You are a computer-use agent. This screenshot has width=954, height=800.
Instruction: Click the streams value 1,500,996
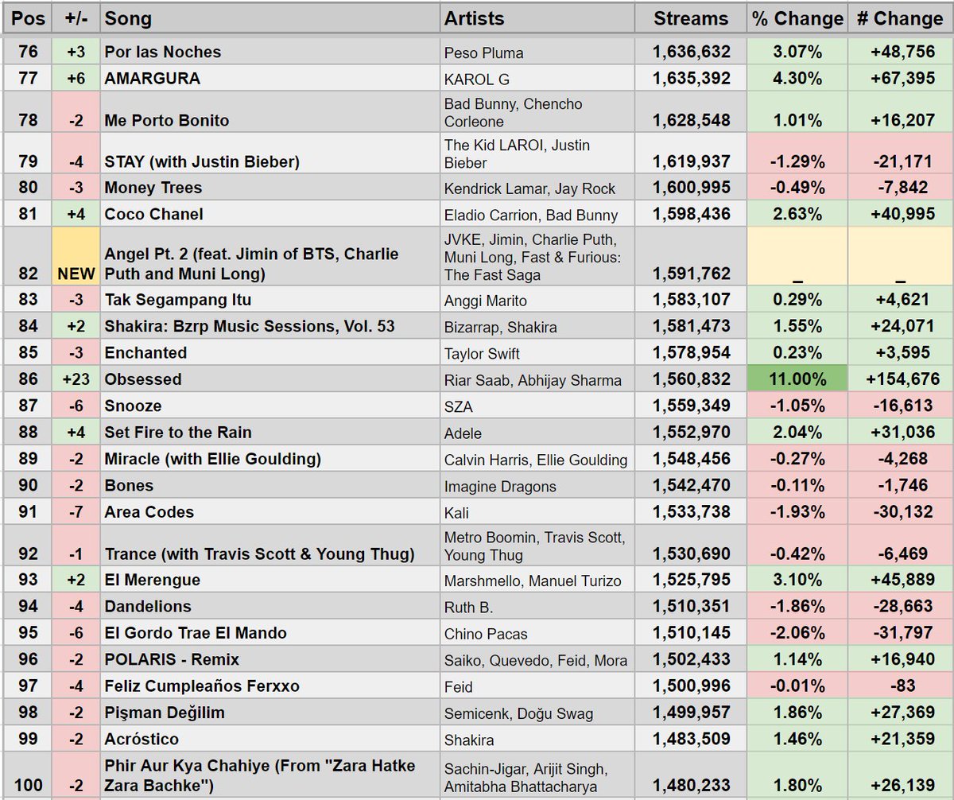[x=691, y=685]
